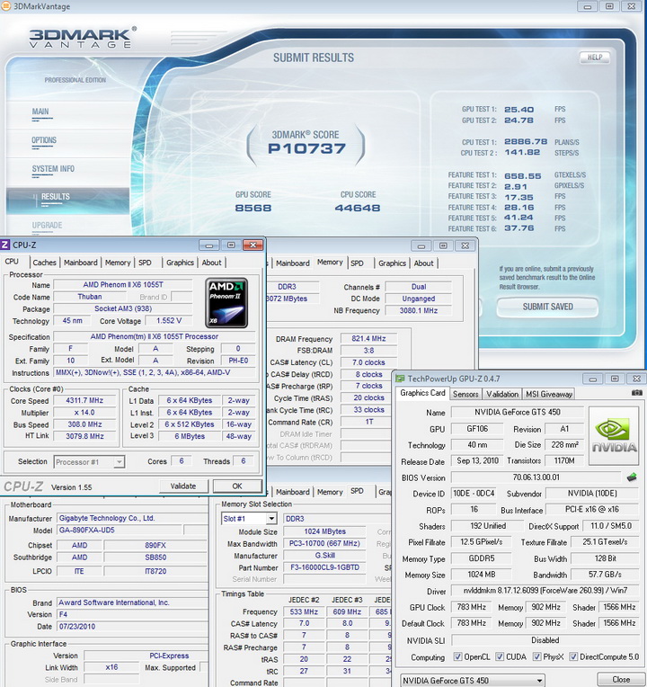Open the Slot #1 memory slot dropdown
This screenshot has height=687, width=647.
coord(249,519)
